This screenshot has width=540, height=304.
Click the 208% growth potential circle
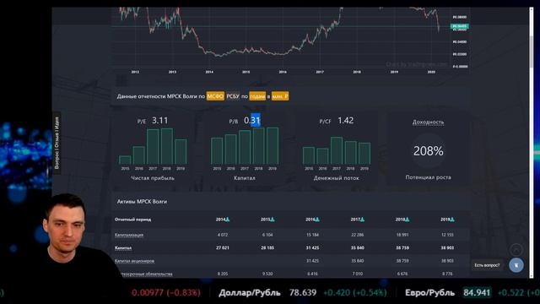428,150
